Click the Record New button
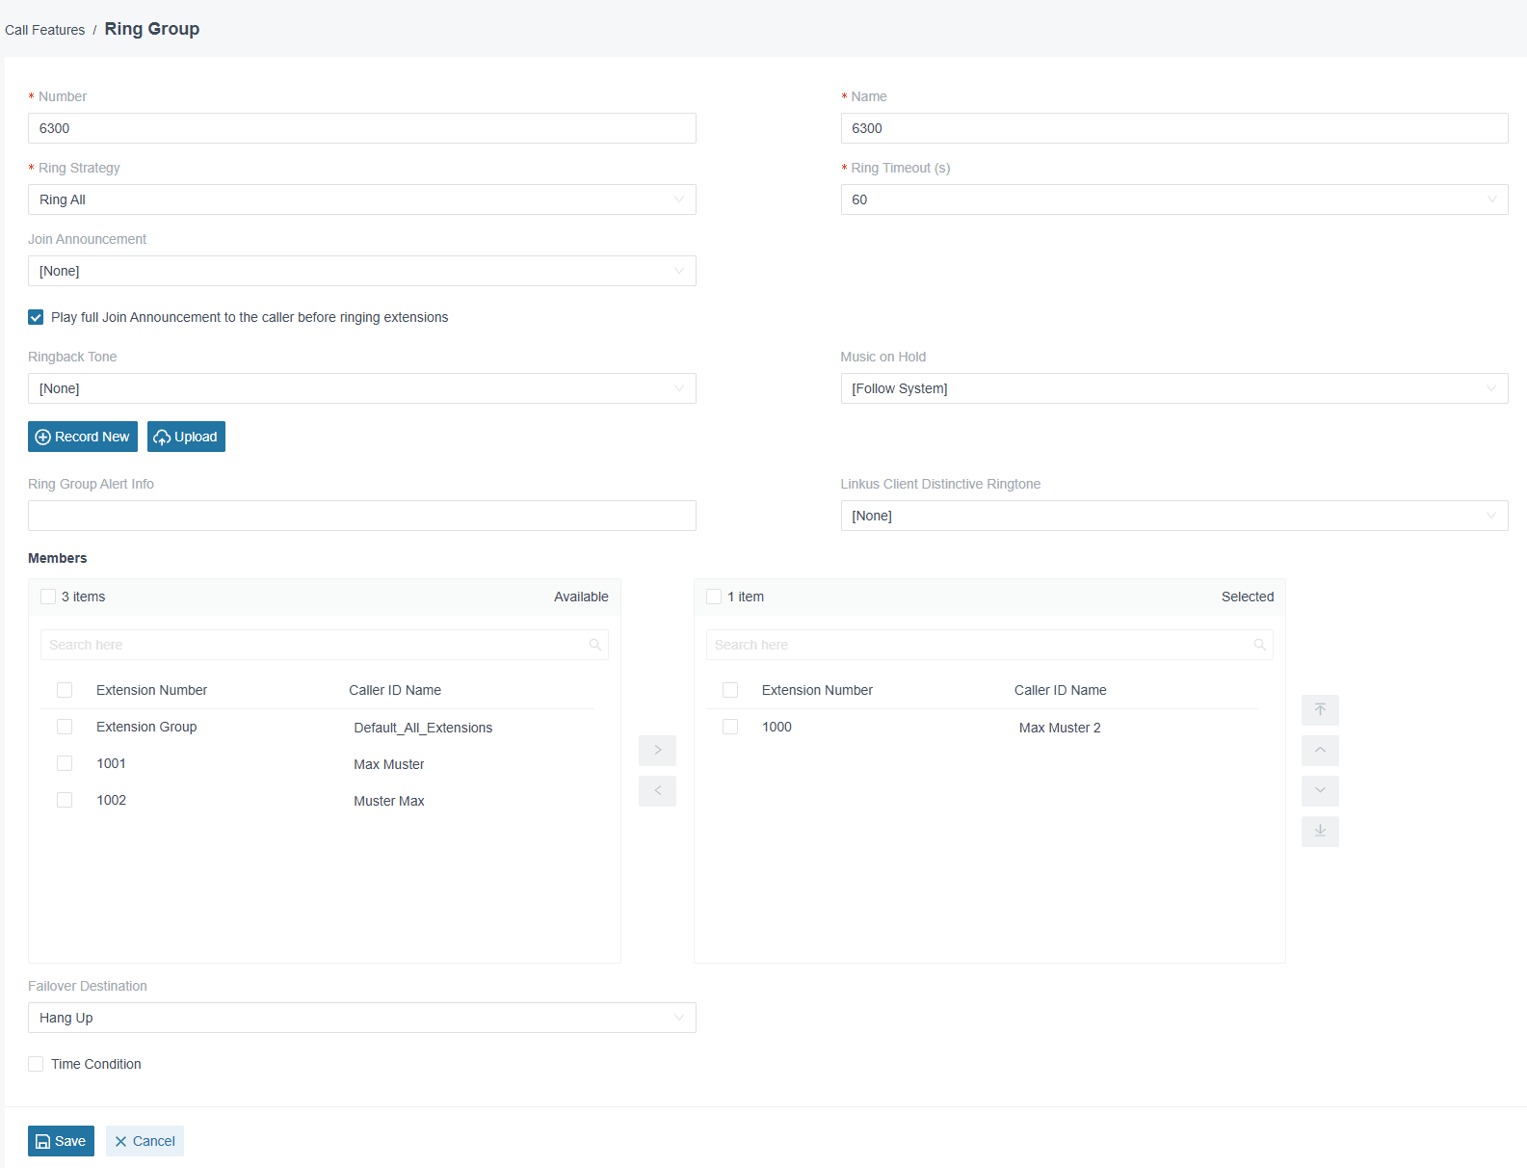The width and height of the screenshot is (1527, 1168). tap(83, 437)
